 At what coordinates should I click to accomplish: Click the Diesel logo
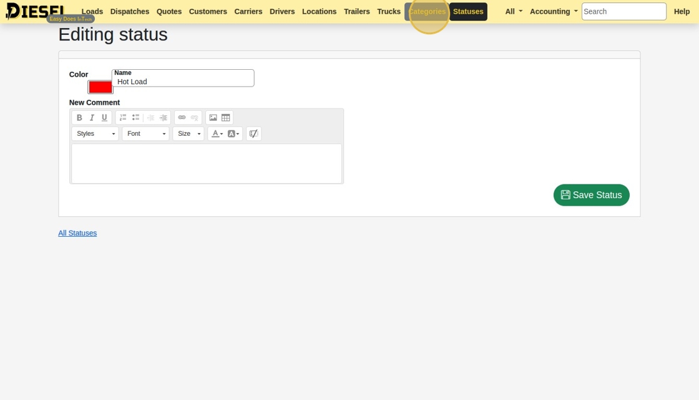click(35, 11)
